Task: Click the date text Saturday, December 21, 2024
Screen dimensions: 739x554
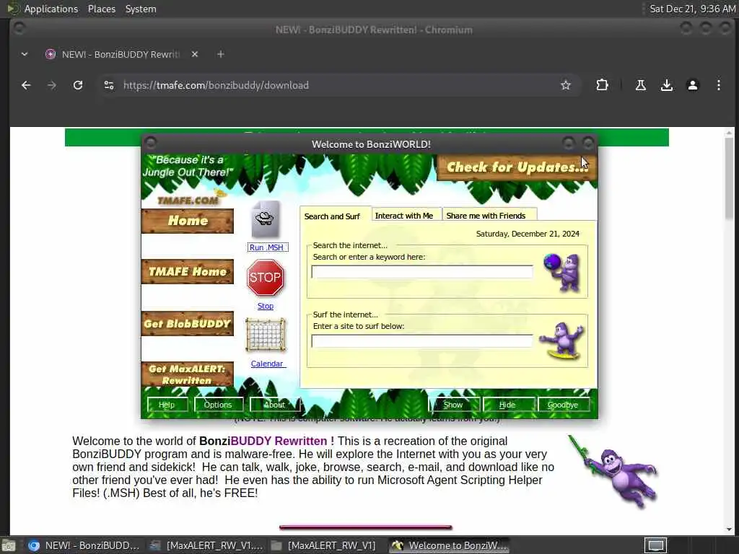Action: (528, 234)
